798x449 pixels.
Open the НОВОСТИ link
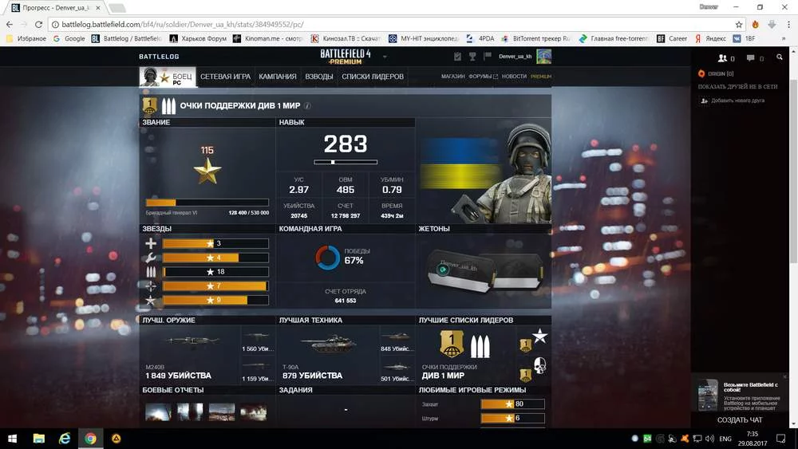(514, 77)
